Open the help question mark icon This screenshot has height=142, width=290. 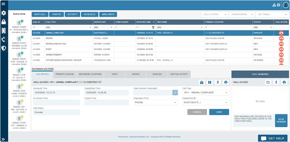[x=279, y=5]
